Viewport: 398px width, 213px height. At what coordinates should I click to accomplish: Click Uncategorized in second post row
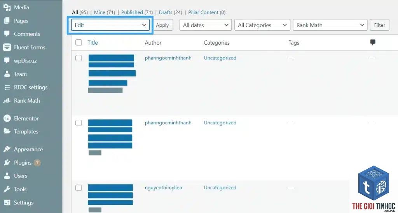coord(220,122)
